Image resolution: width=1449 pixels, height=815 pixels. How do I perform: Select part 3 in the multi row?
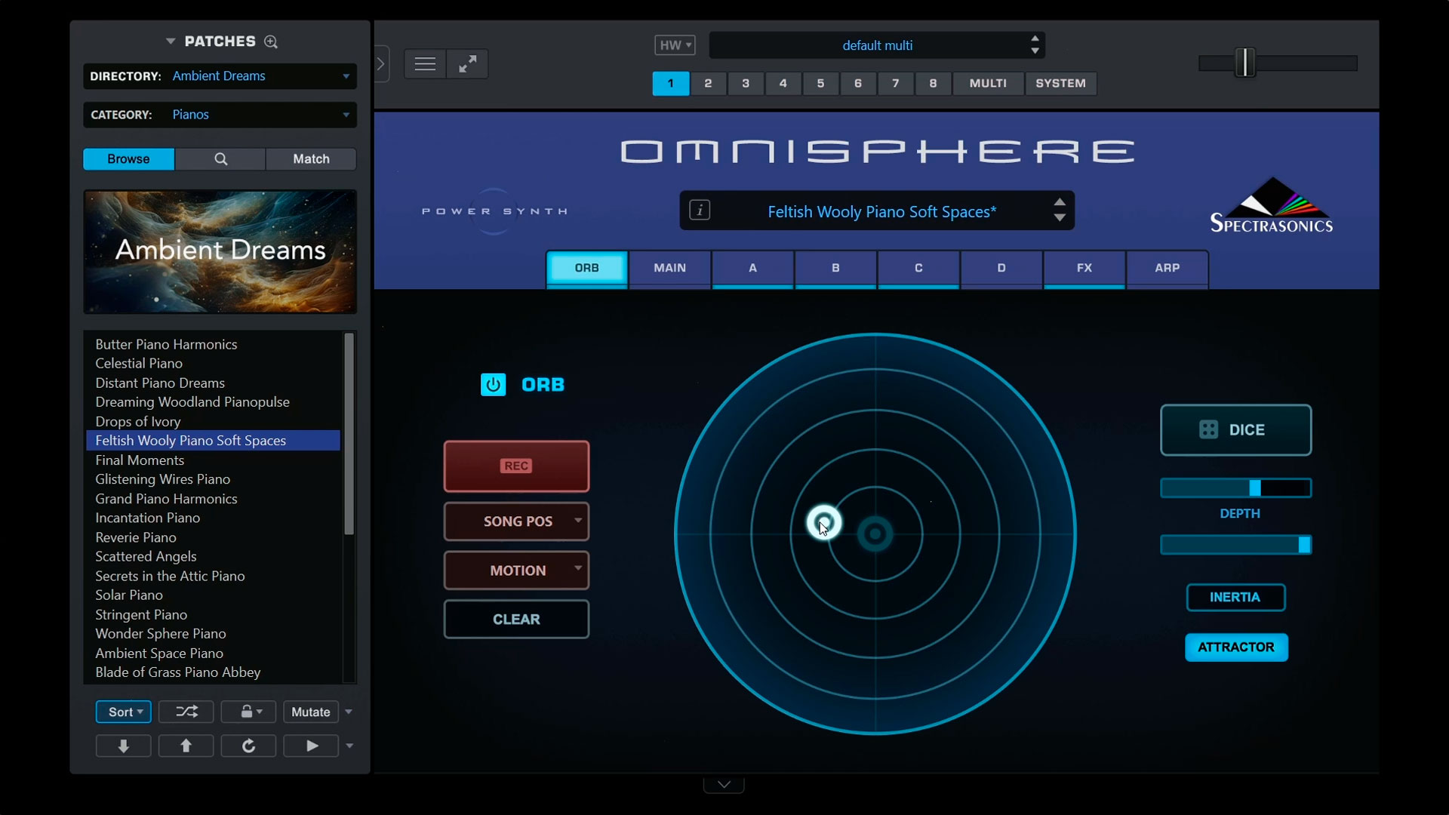[746, 84]
